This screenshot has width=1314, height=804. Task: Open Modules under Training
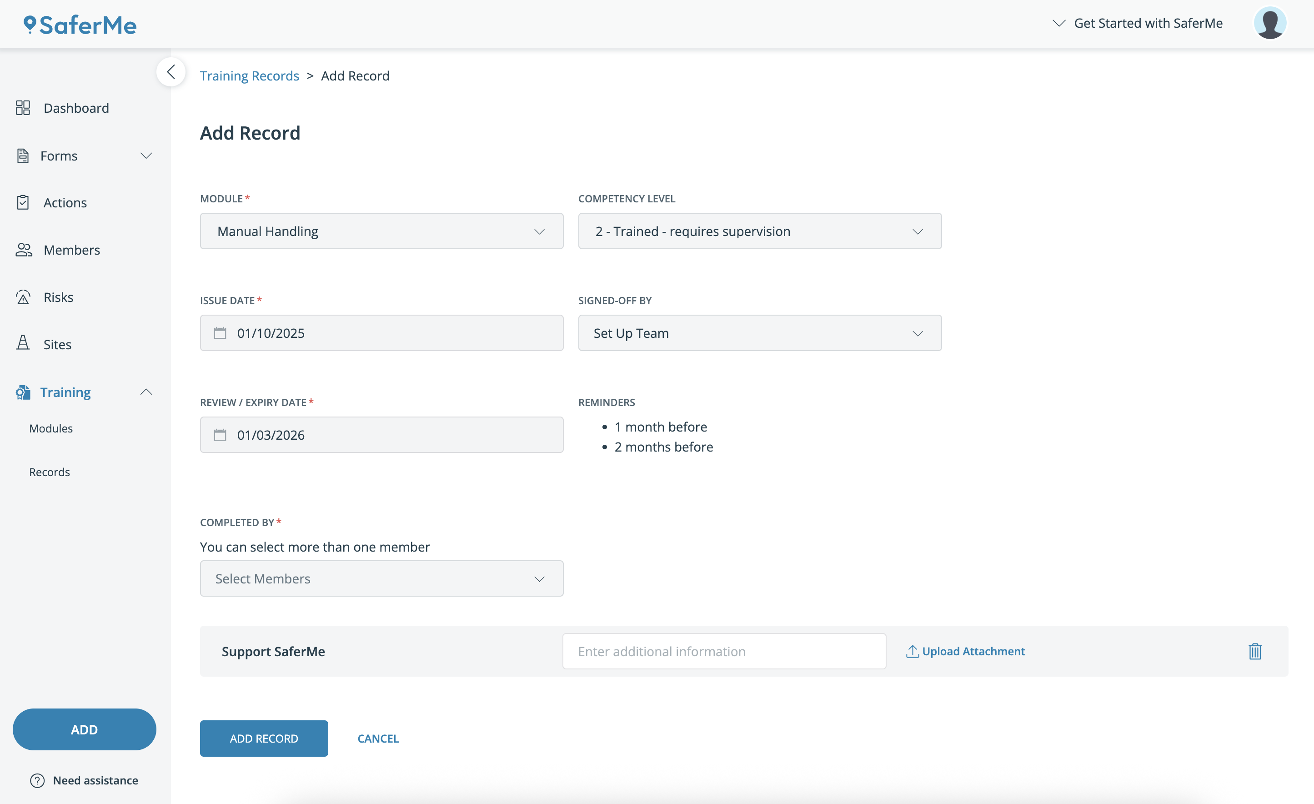[51, 428]
